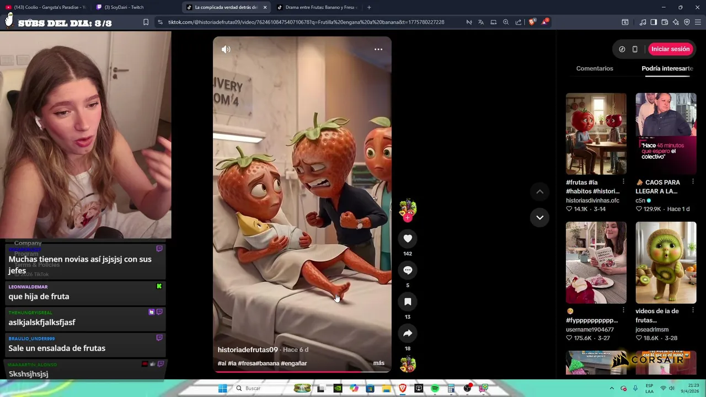Screen dimensions: 706x397
Task: Go to the next video arrow
Action: [x=540, y=217]
